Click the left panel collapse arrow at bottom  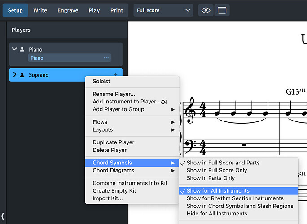(3, 216)
